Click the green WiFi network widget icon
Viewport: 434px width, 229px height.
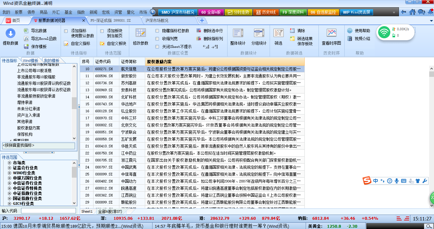[x=384, y=32]
